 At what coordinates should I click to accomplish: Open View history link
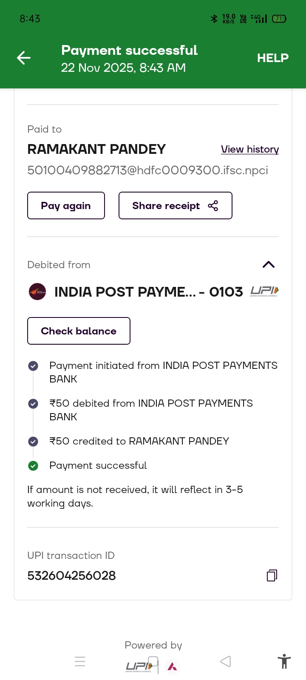pyautogui.click(x=250, y=149)
